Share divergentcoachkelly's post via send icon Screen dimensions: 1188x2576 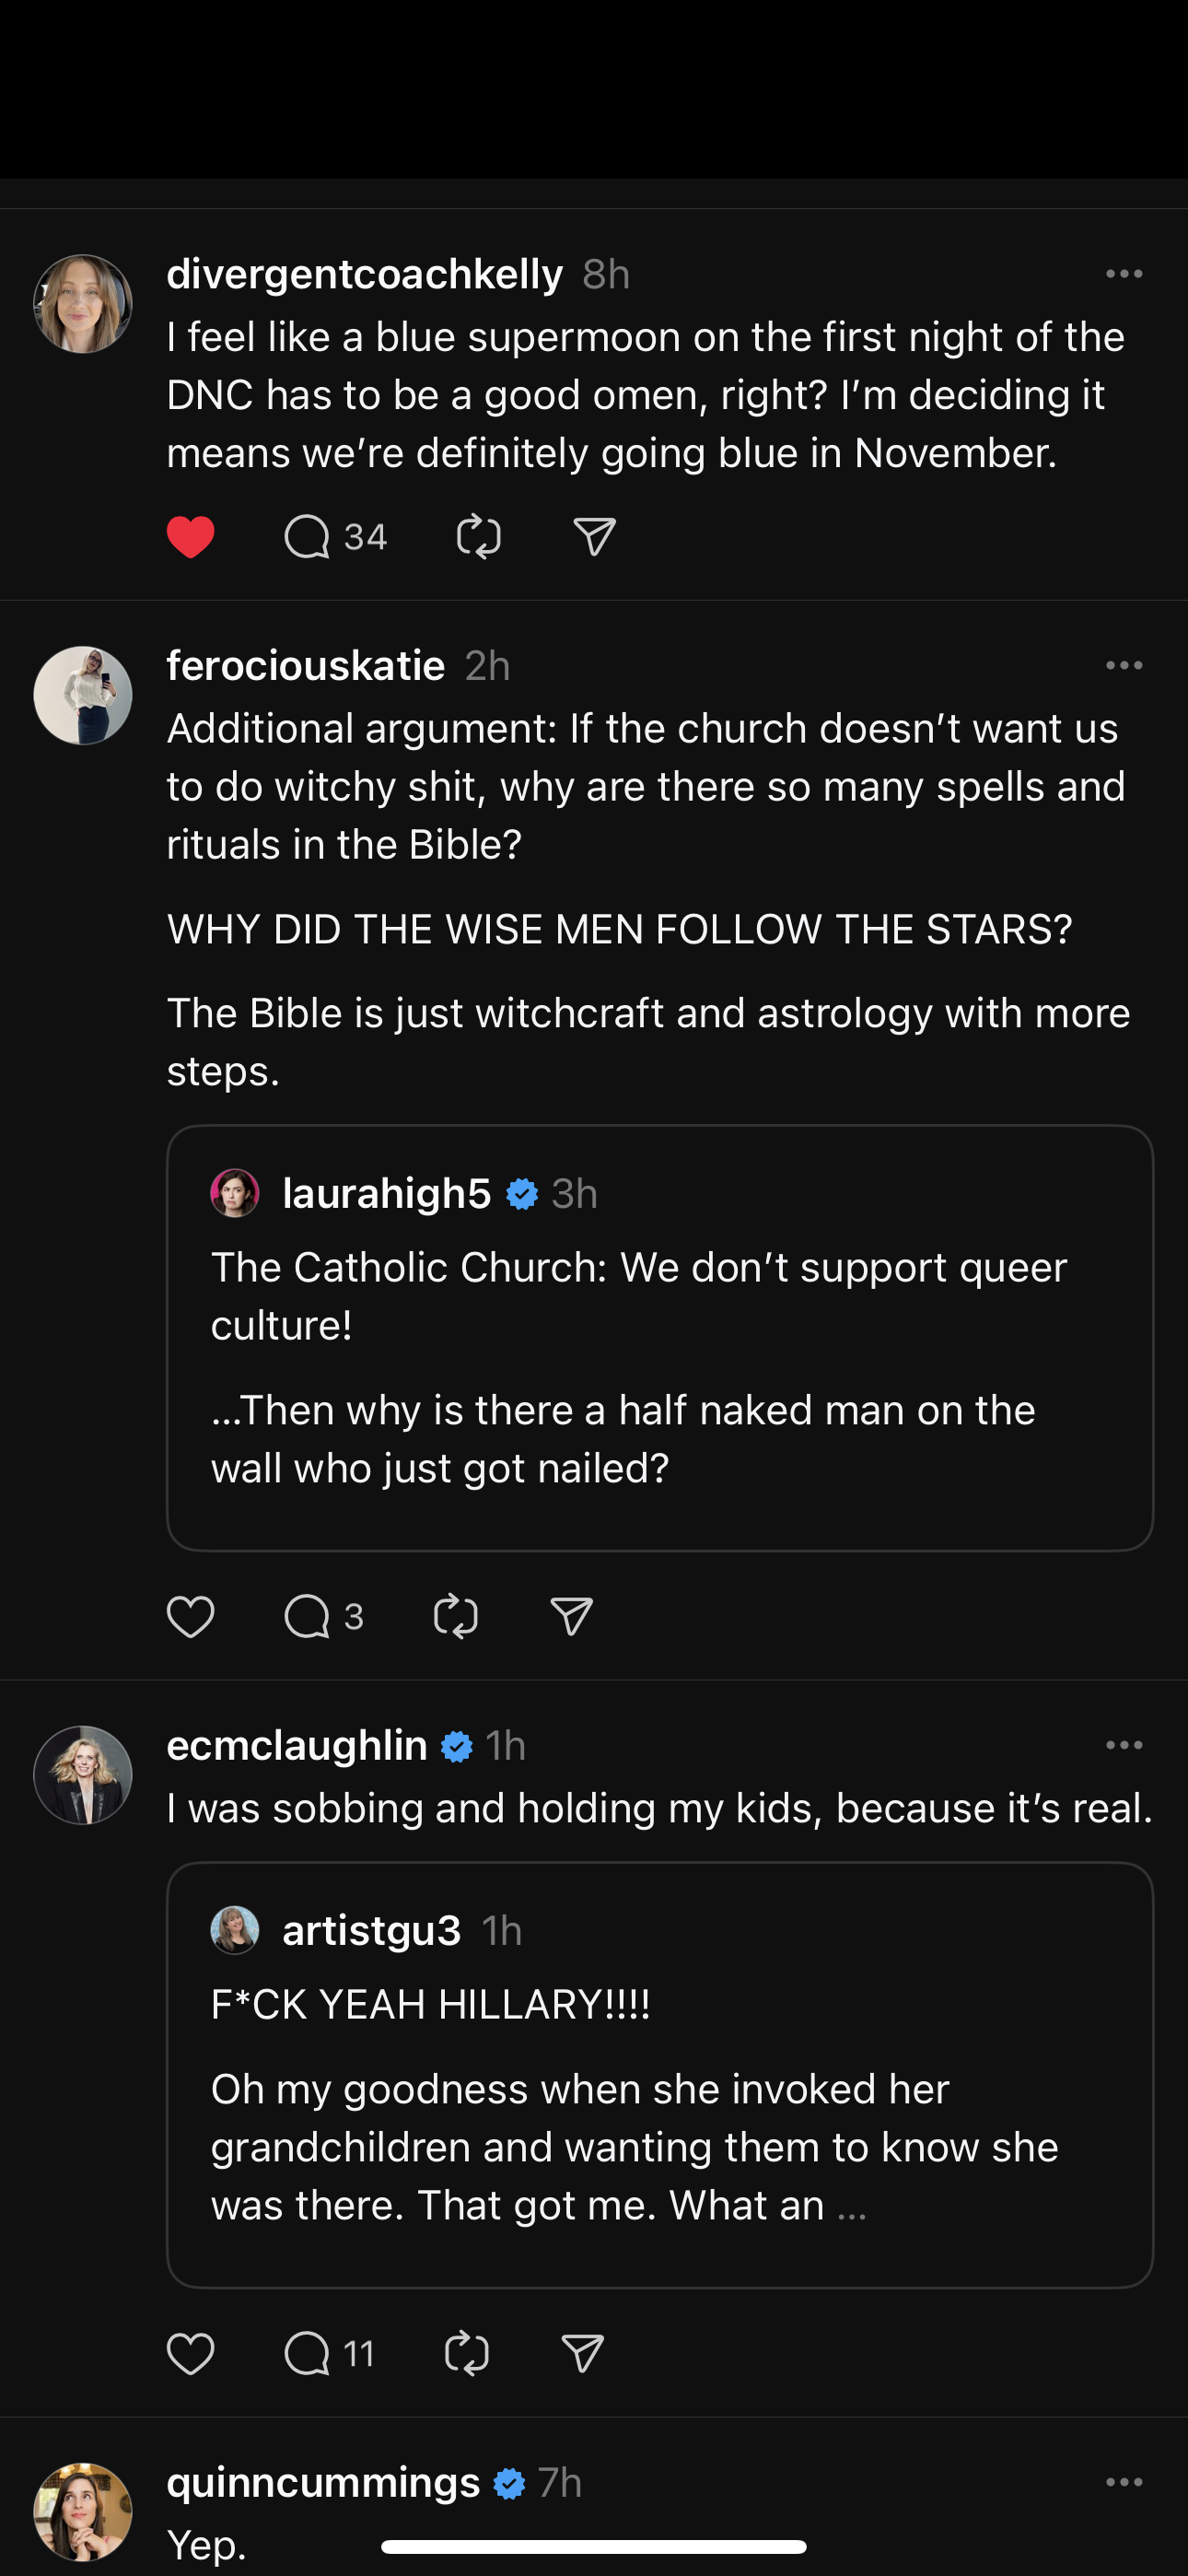[x=594, y=537]
